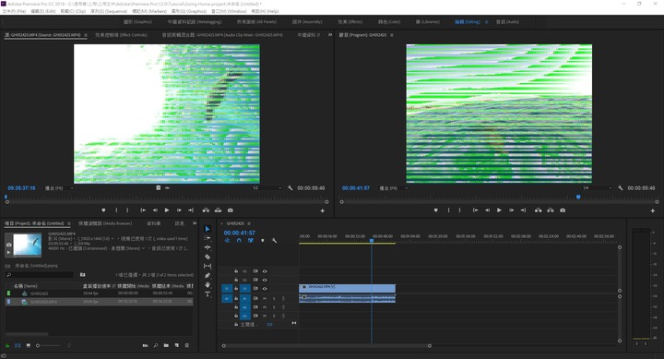
Task: Add marker in Source monitor
Action: tap(103, 210)
